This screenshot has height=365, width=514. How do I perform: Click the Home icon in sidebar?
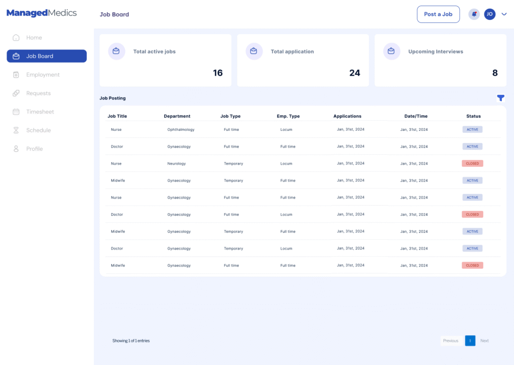pos(16,38)
